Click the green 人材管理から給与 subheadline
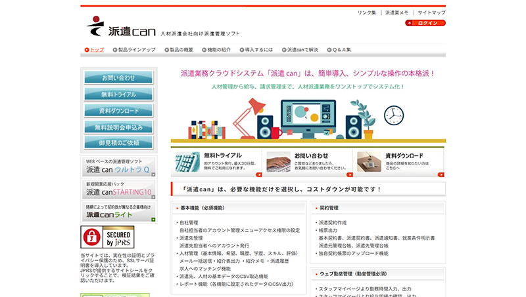Screen dimensions: 526x297 [308, 87]
